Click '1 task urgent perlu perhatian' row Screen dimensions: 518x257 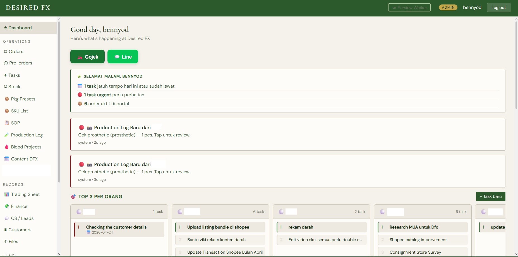[x=288, y=95]
